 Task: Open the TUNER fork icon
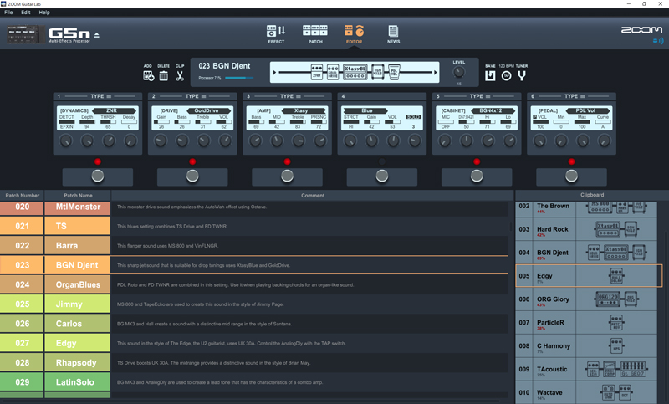pyautogui.click(x=521, y=76)
